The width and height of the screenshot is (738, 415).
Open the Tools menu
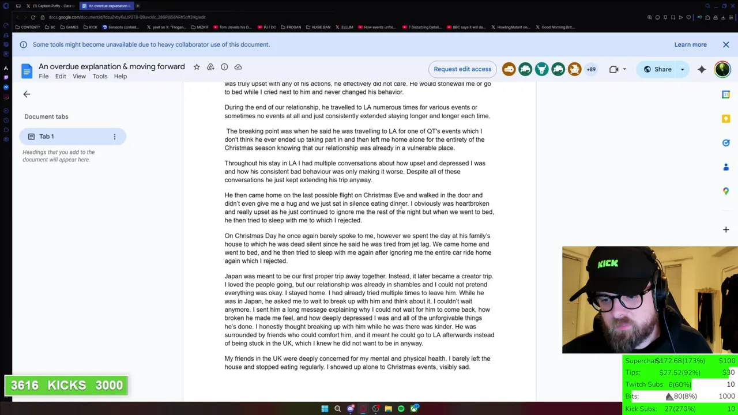click(x=100, y=76)
